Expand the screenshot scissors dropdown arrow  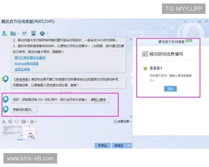pyautogui.click(x=36, y=122)
